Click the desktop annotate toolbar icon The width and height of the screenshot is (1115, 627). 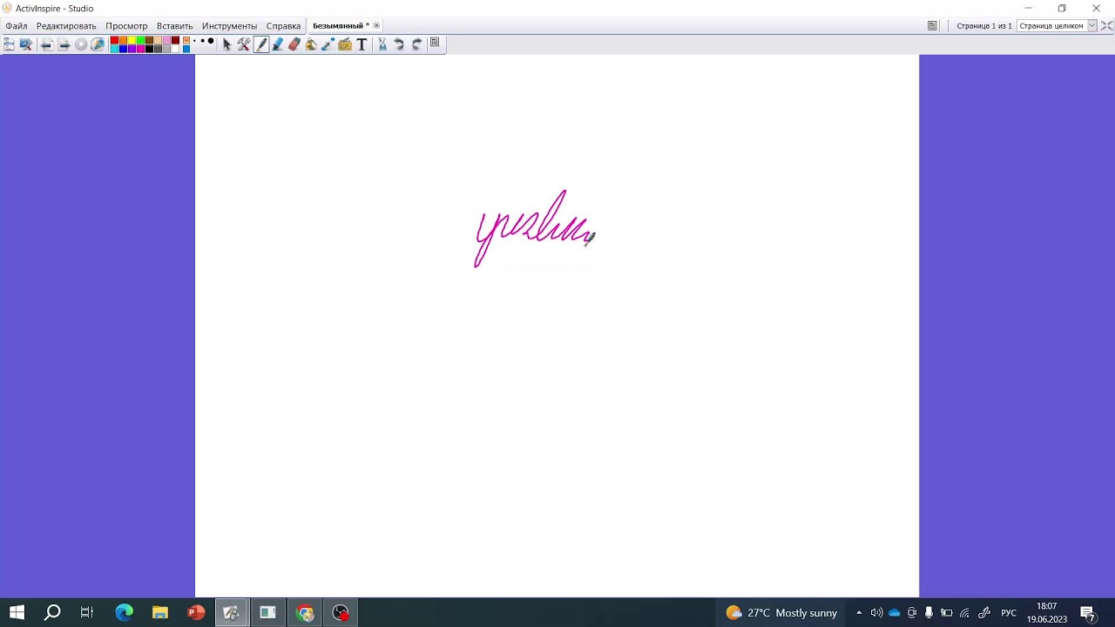point(25,44)
